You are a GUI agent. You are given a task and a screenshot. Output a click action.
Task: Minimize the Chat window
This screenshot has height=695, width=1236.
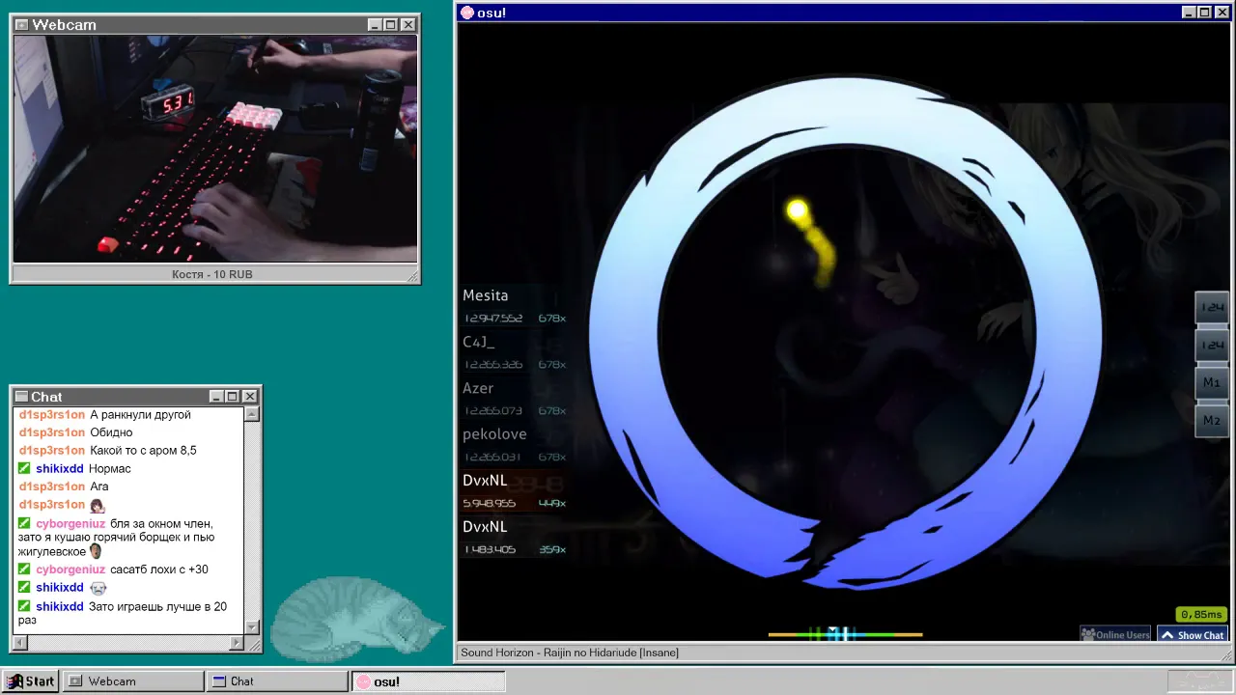pyautogui.click(x=216, y=397)
